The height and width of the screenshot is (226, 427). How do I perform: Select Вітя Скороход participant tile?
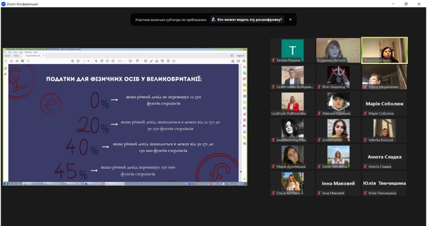tap(338, 77)
